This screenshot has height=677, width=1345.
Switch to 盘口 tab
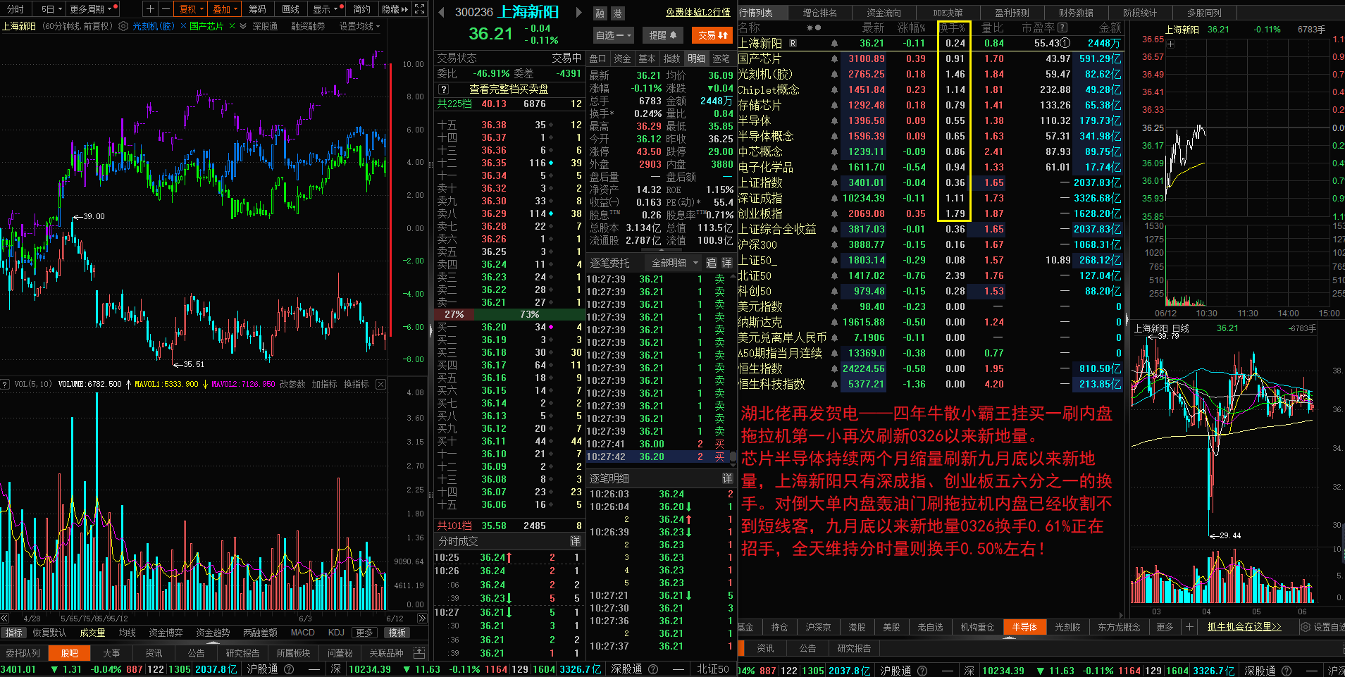point(597,58)
